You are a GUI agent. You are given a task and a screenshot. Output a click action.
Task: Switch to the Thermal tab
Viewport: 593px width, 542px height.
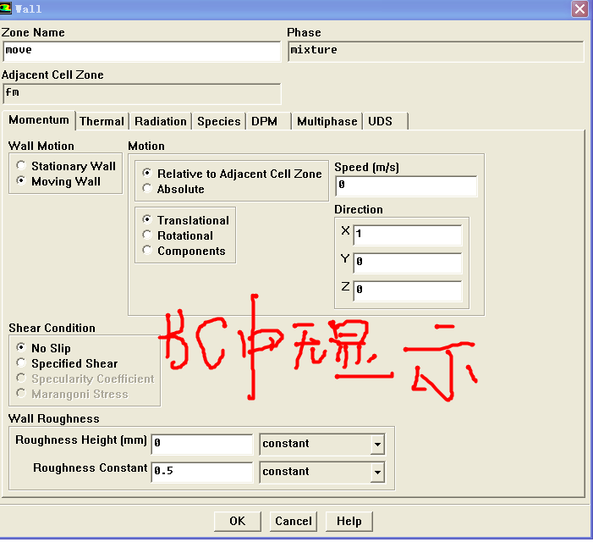point(102,121)
